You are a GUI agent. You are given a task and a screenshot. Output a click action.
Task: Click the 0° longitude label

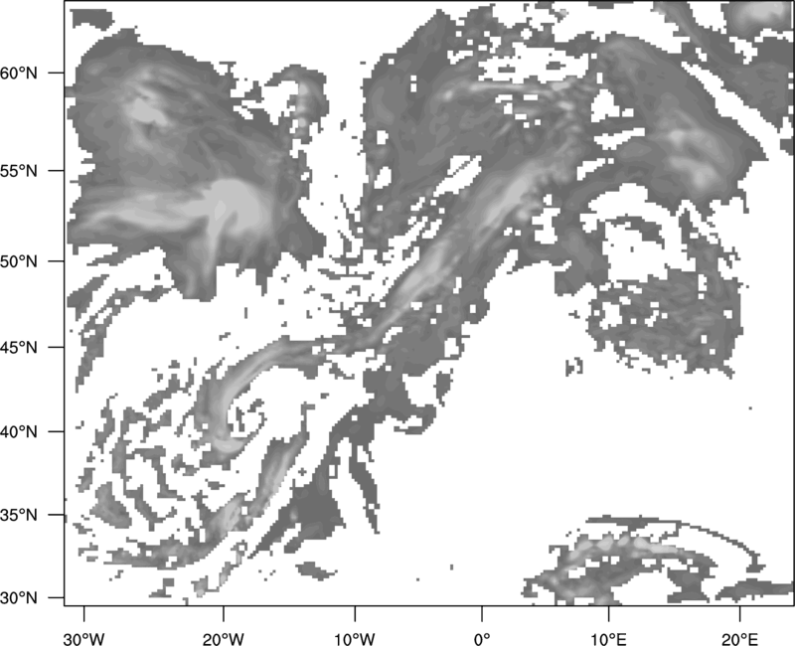pos(482,639)
